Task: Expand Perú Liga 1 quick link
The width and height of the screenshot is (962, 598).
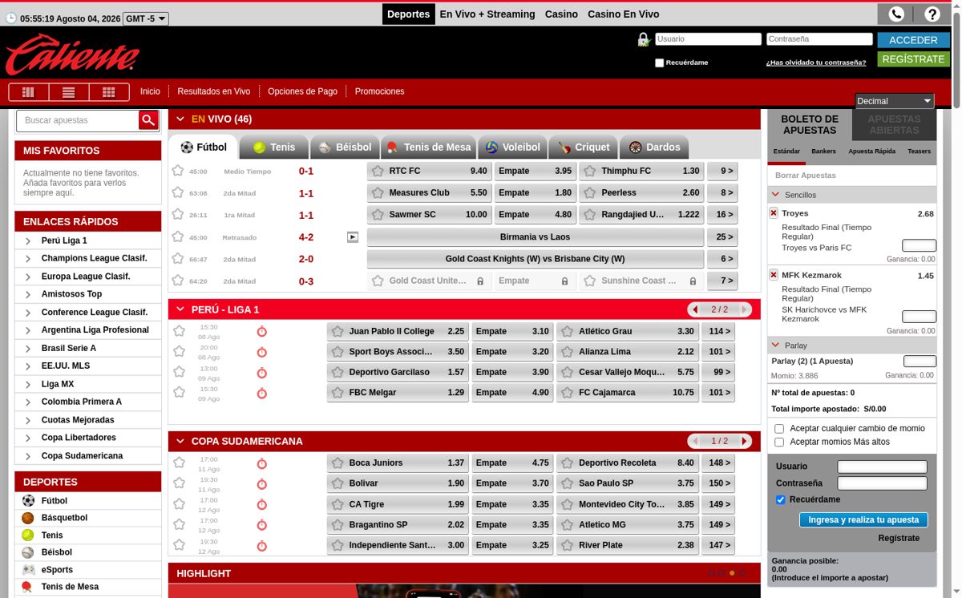Action: coord(28,240)
